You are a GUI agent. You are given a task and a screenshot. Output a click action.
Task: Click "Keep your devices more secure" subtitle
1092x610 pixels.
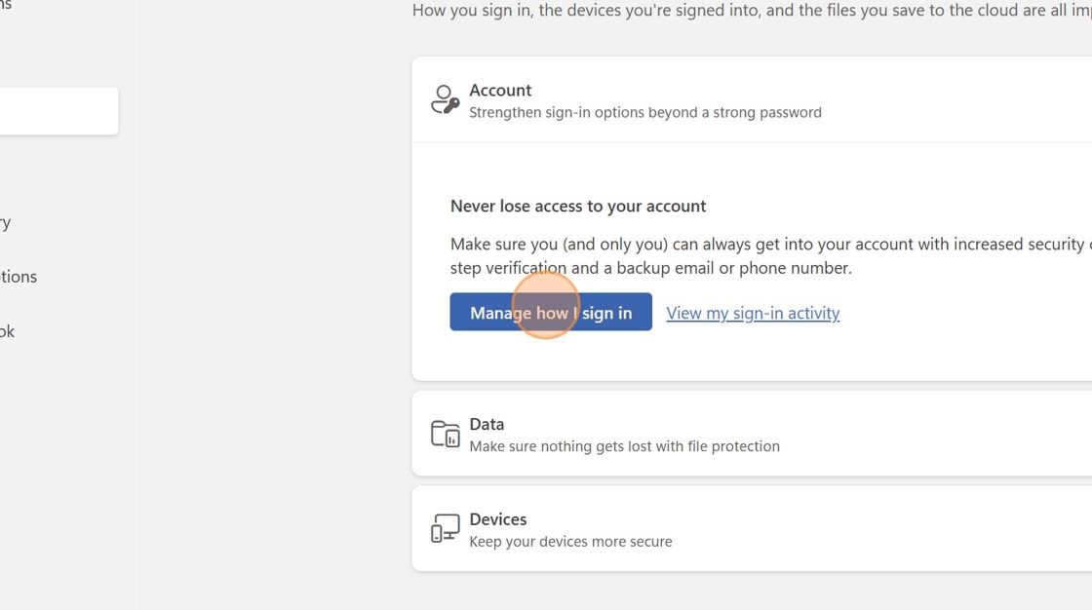(570, 542)
